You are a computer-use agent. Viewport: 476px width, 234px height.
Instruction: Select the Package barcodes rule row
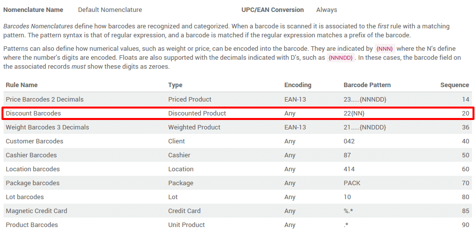[x=32, y=183]
